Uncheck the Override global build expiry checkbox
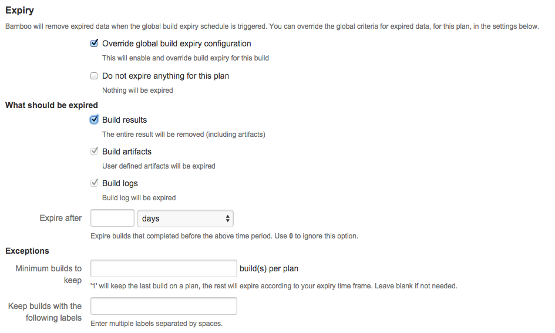This screenshot has height=333, width=555. [x=94, y=43]
